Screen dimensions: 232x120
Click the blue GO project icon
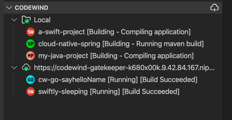click(x=31, y=80)
